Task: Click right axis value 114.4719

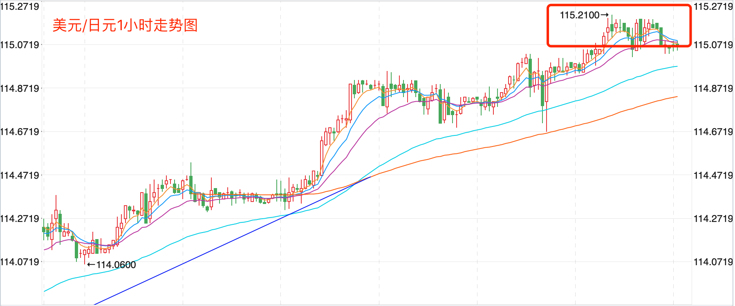Action: point(713,175)
